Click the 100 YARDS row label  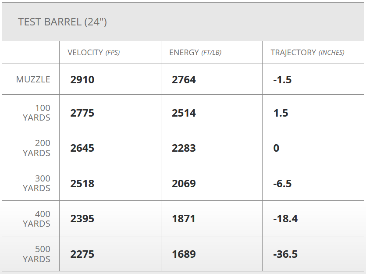click(x=37, y=113)
